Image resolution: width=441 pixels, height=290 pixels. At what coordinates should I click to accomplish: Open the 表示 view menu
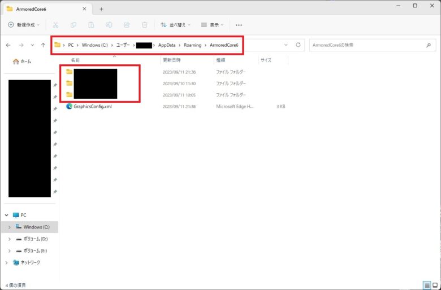[x=213, y=25]
